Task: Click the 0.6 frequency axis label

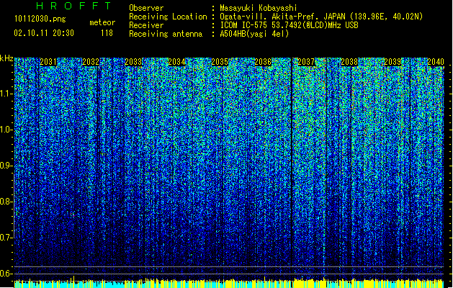Action: tap(6, 274)
